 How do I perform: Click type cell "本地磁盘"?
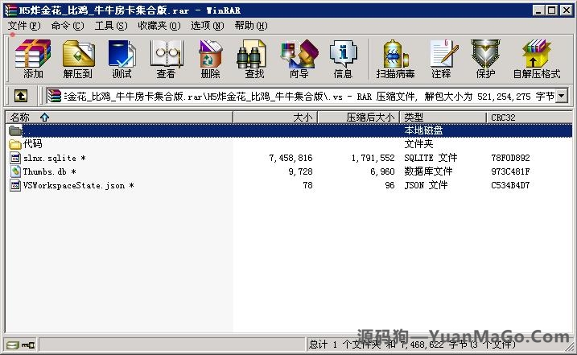[x=423, y=130]
